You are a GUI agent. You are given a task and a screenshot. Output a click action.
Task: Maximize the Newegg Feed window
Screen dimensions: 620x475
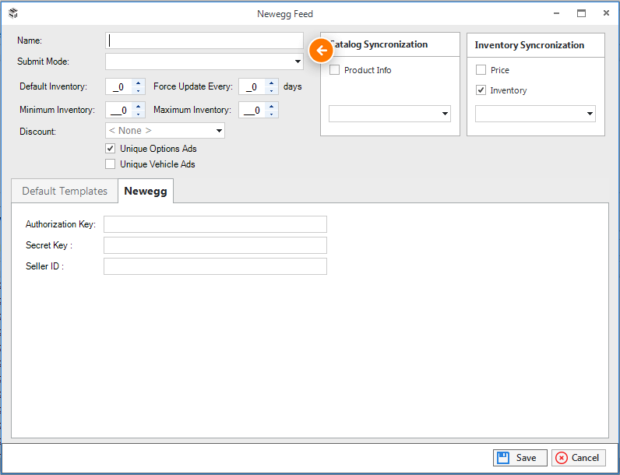(581, 13)
